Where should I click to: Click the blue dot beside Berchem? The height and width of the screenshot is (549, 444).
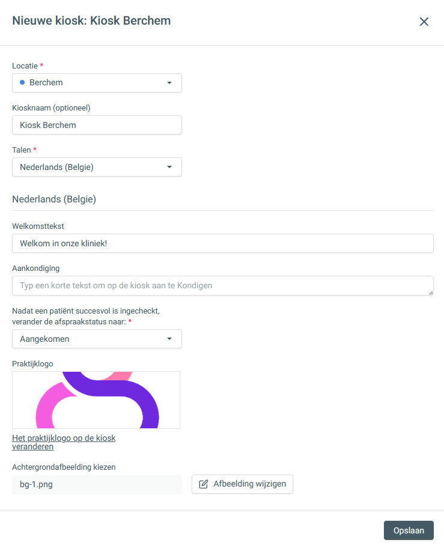(22, 82)
